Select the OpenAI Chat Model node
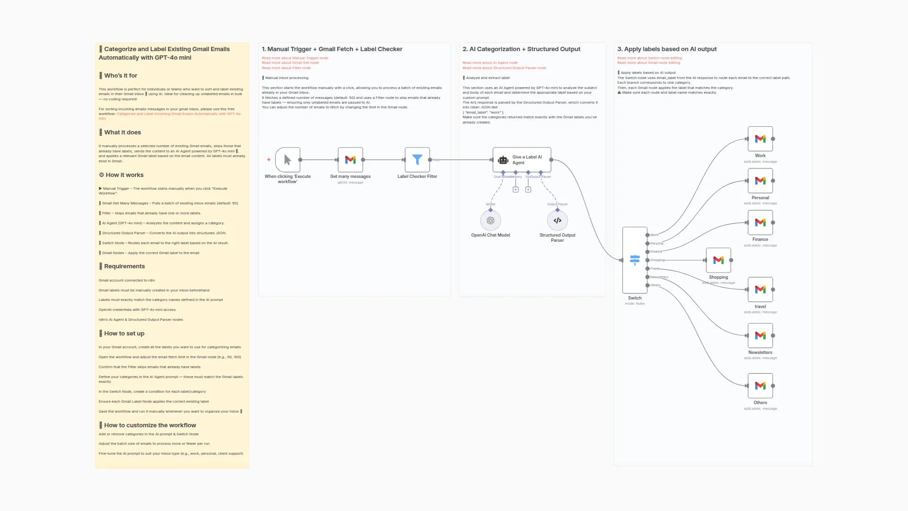The width and height of the screenshot is (908, 511). [490, 220]
